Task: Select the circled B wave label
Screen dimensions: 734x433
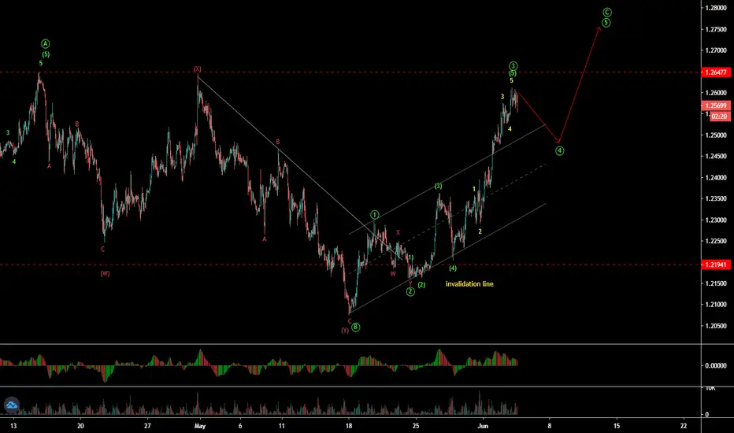Action: click(356, 328)
